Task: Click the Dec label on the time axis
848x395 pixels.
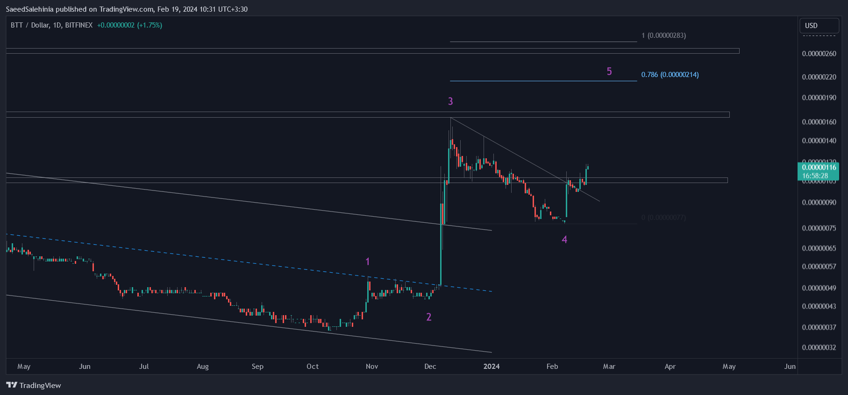Action: [x=430, y=367]
